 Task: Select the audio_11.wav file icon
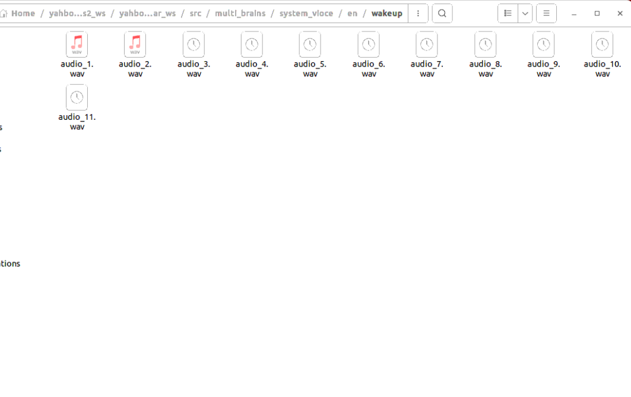(77, 97)
